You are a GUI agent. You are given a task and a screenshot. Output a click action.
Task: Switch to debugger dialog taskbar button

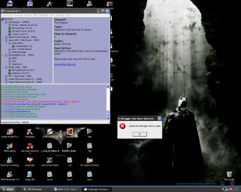[x=97, y=189]
